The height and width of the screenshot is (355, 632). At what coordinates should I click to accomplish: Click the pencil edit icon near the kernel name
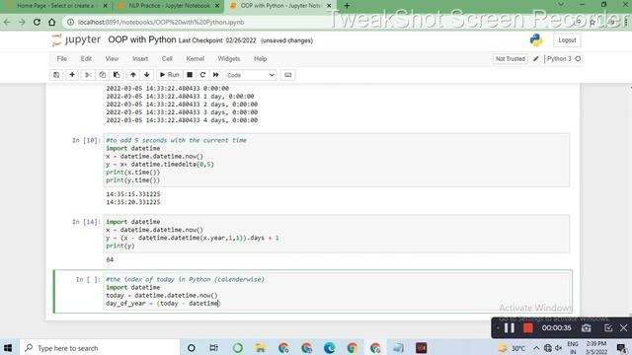(535, 59)
